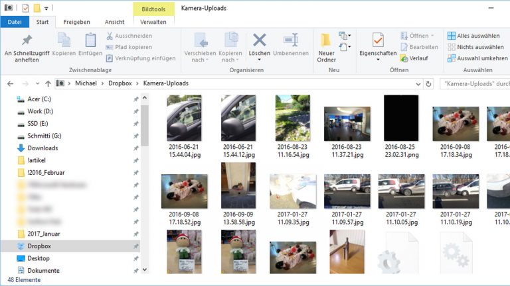This screenshot has height=286, width=510.
Task: Switch to the Ansicht ribbon tab
Action: pyautogui.click(x=114, y=22)
